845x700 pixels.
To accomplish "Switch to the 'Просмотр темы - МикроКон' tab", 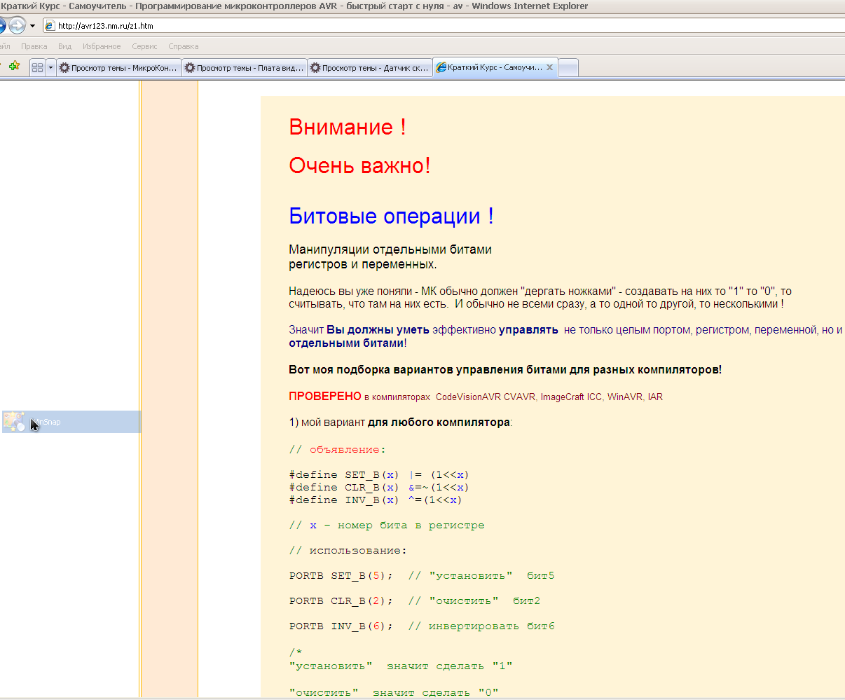I will 118,68.
